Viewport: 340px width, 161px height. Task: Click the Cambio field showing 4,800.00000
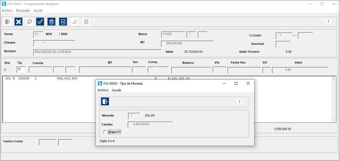click(x=150, y=124)
